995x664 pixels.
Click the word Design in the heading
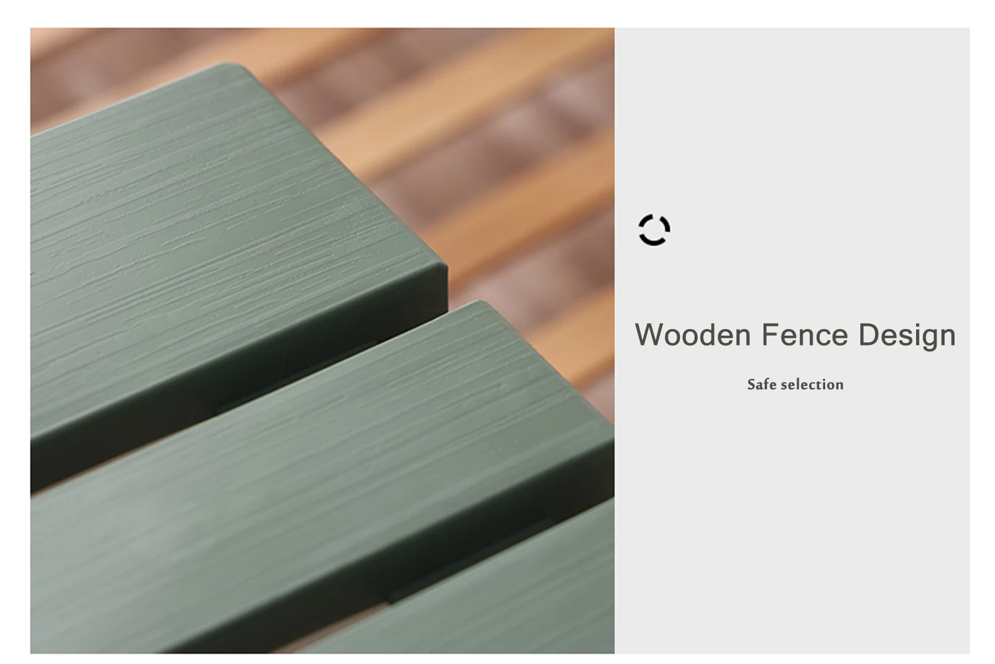pyautogui.click(x=907, y=336)
